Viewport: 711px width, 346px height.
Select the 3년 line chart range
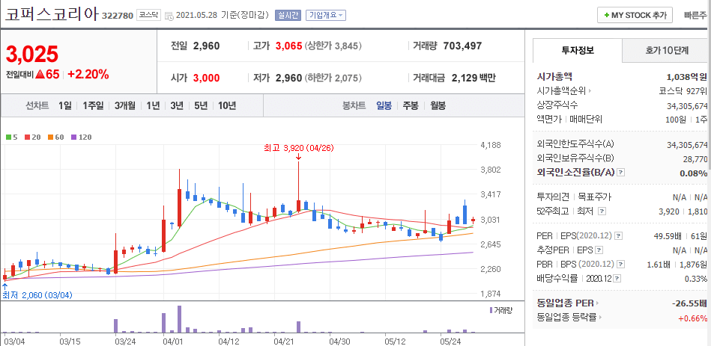pos(177,106)
